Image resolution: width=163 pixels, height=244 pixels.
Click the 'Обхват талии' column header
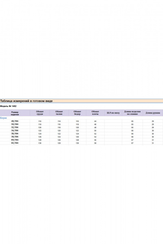[59, 113]
